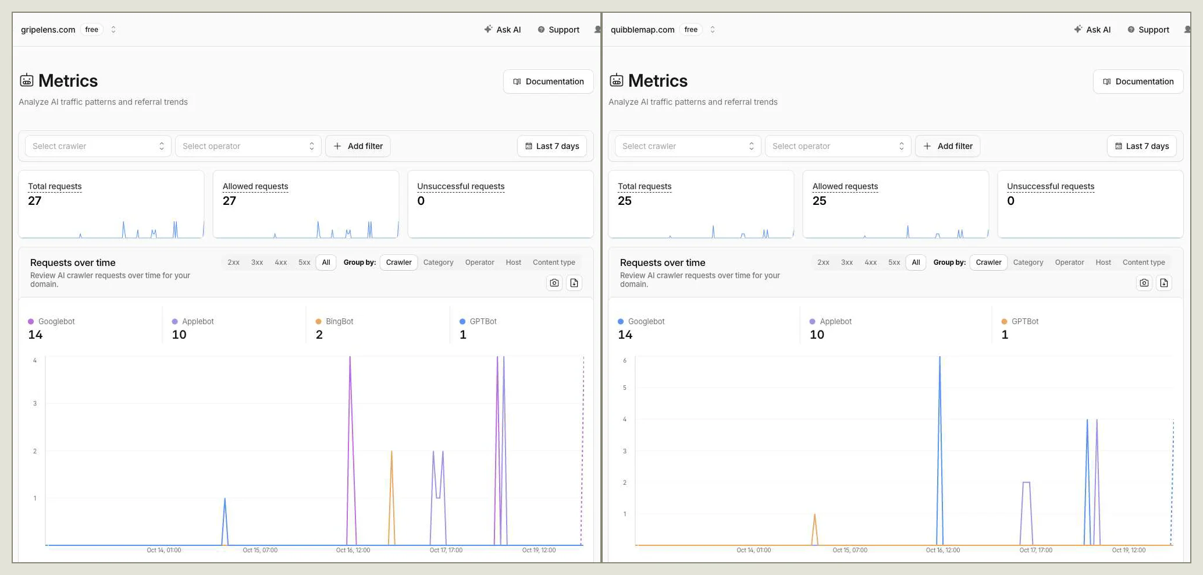Open Support in gripelens window
This screenshot has height=575, width=1203.
coord(558,30)
